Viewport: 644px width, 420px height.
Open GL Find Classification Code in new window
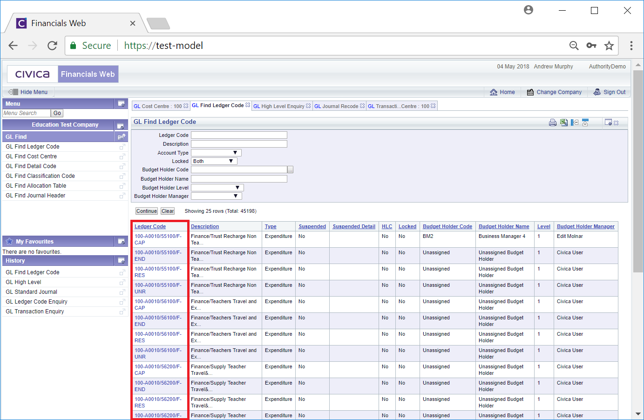point(122,176)
